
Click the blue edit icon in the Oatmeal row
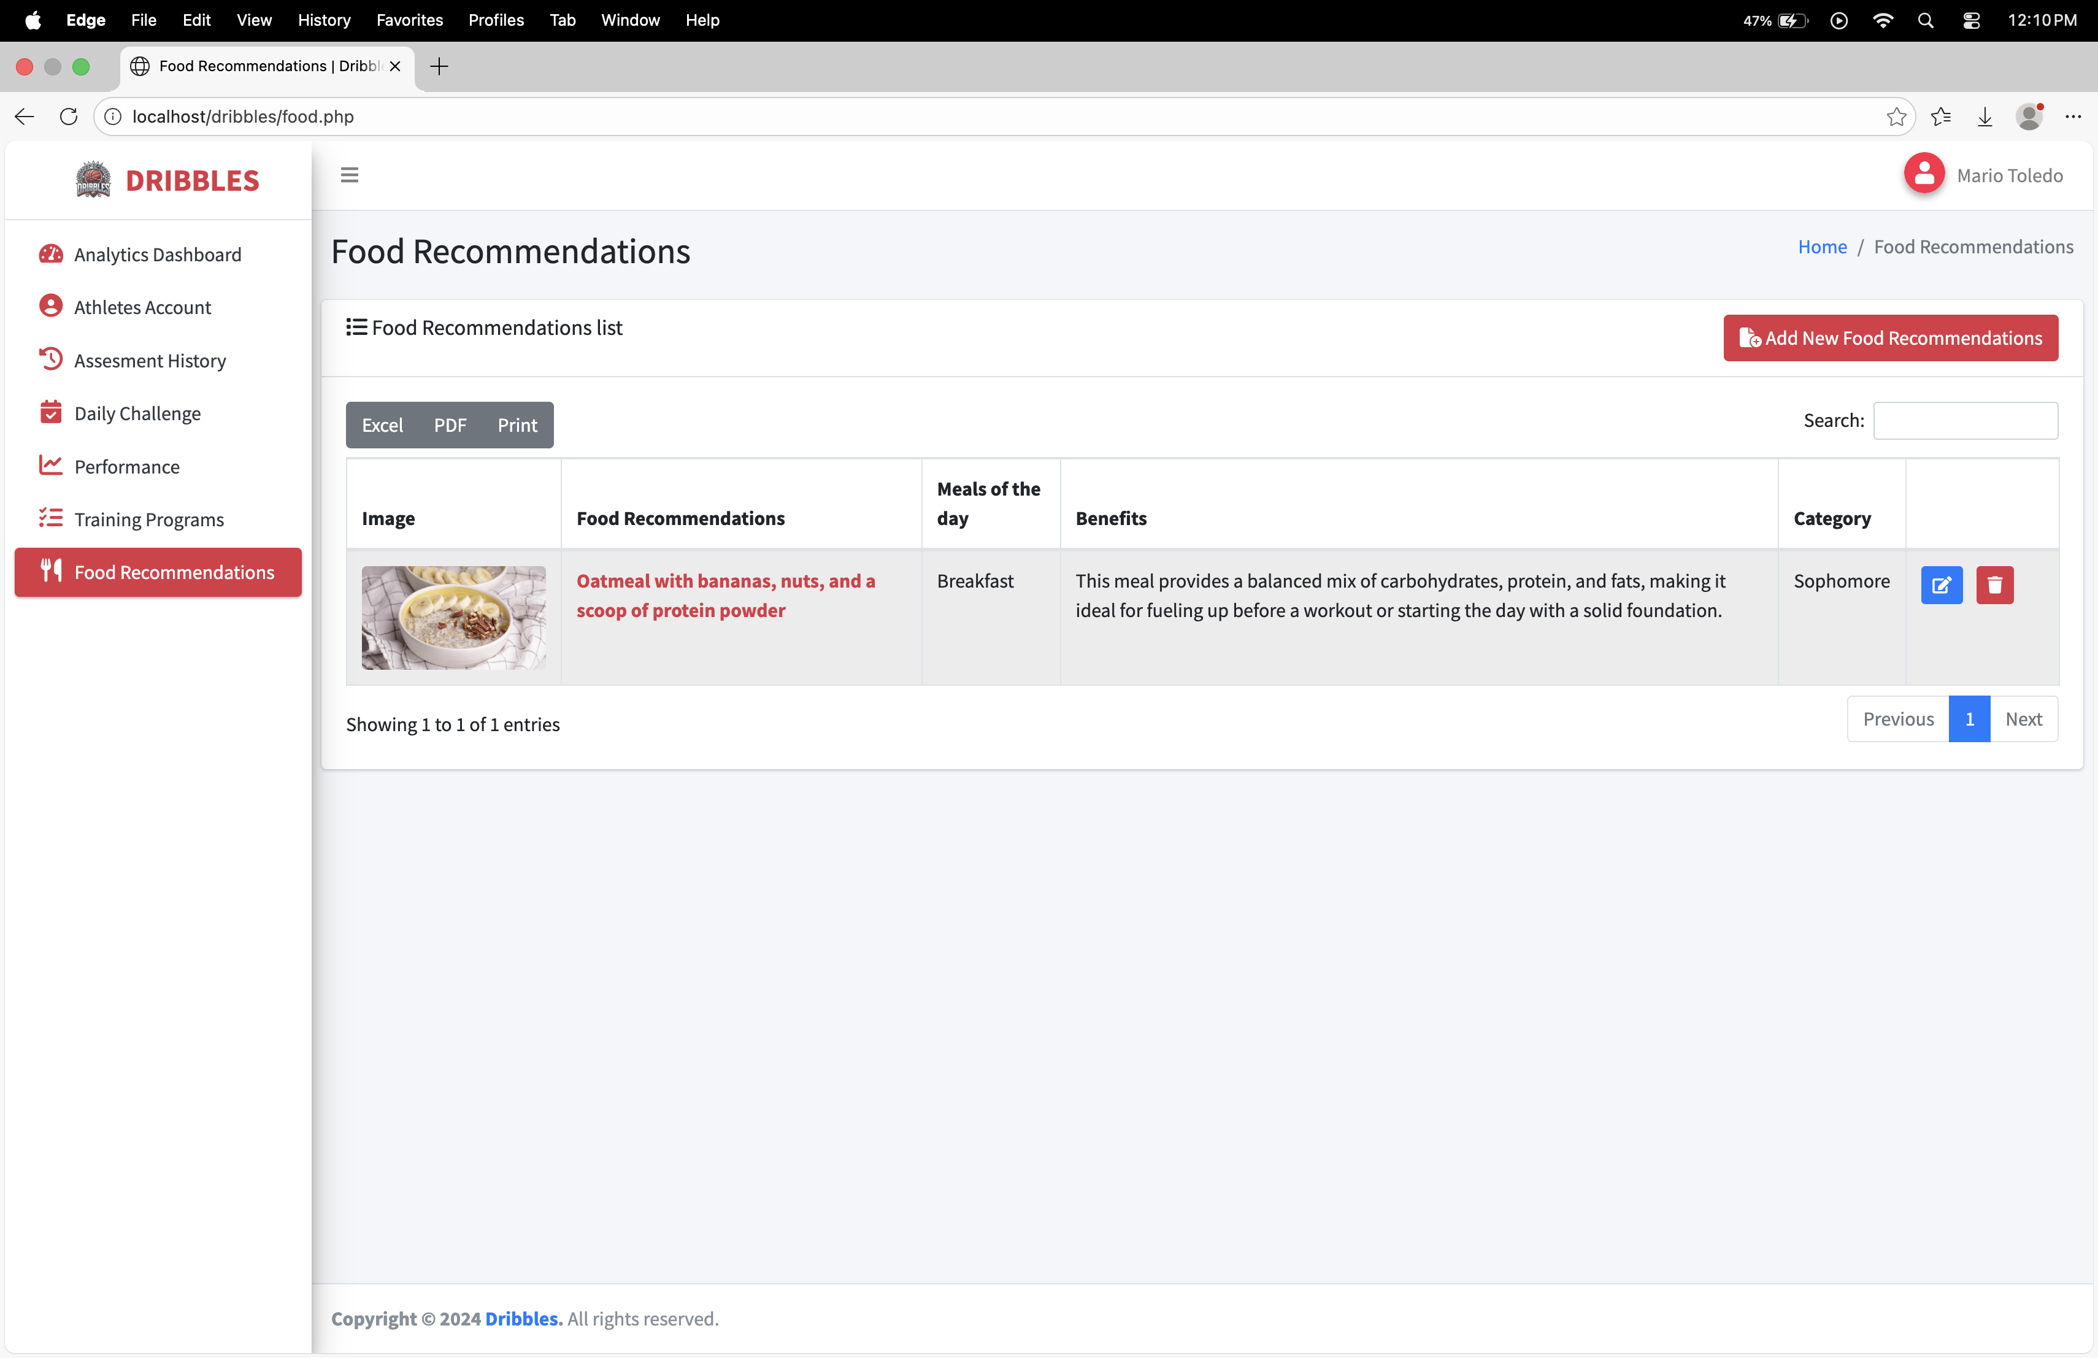click(1941, 585)
